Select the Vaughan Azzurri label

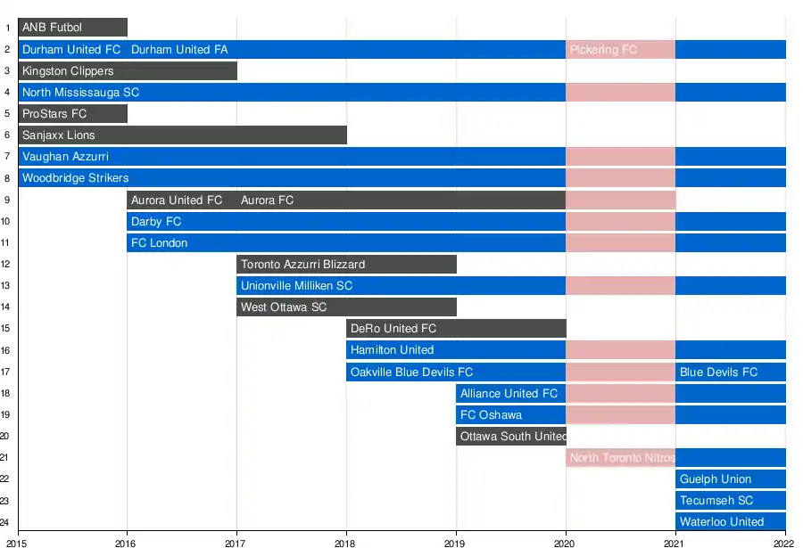66,157
